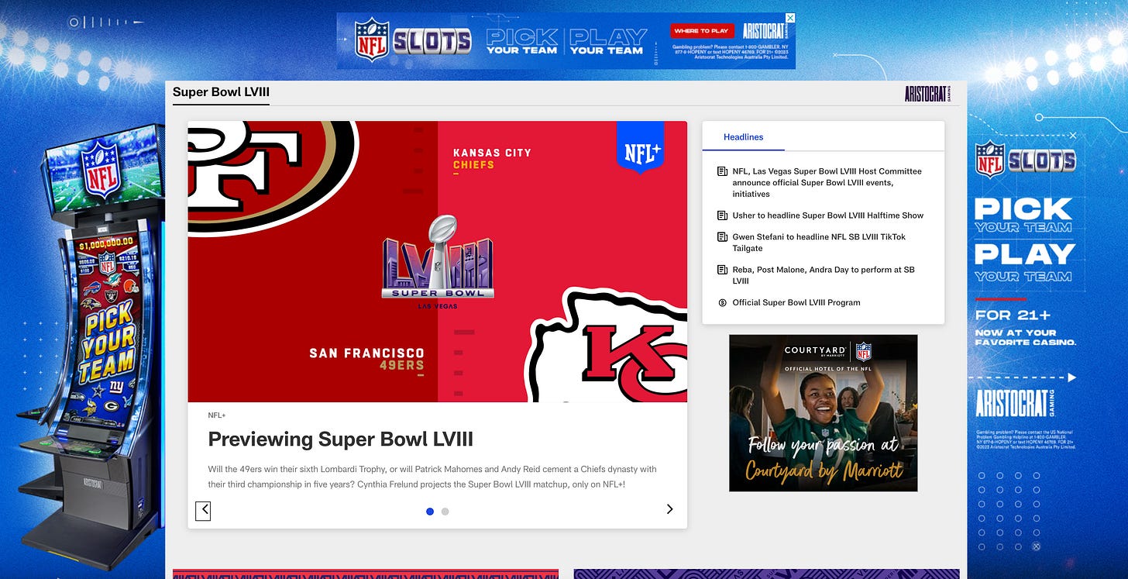Screen dimensions: 1128x579
Task: Click the Aristocrat logo in top banner
Action: point(765,31)
